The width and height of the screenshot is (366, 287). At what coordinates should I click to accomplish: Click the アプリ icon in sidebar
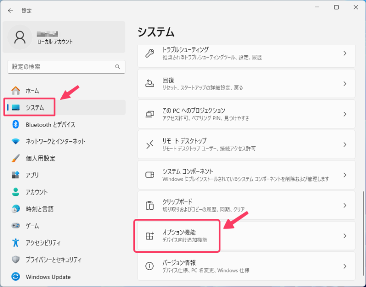pyautogui.click(x=16, y=175)
